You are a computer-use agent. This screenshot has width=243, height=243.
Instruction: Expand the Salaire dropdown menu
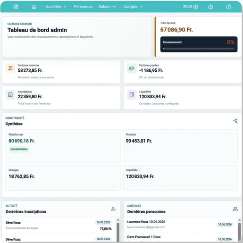pos(107,7)
